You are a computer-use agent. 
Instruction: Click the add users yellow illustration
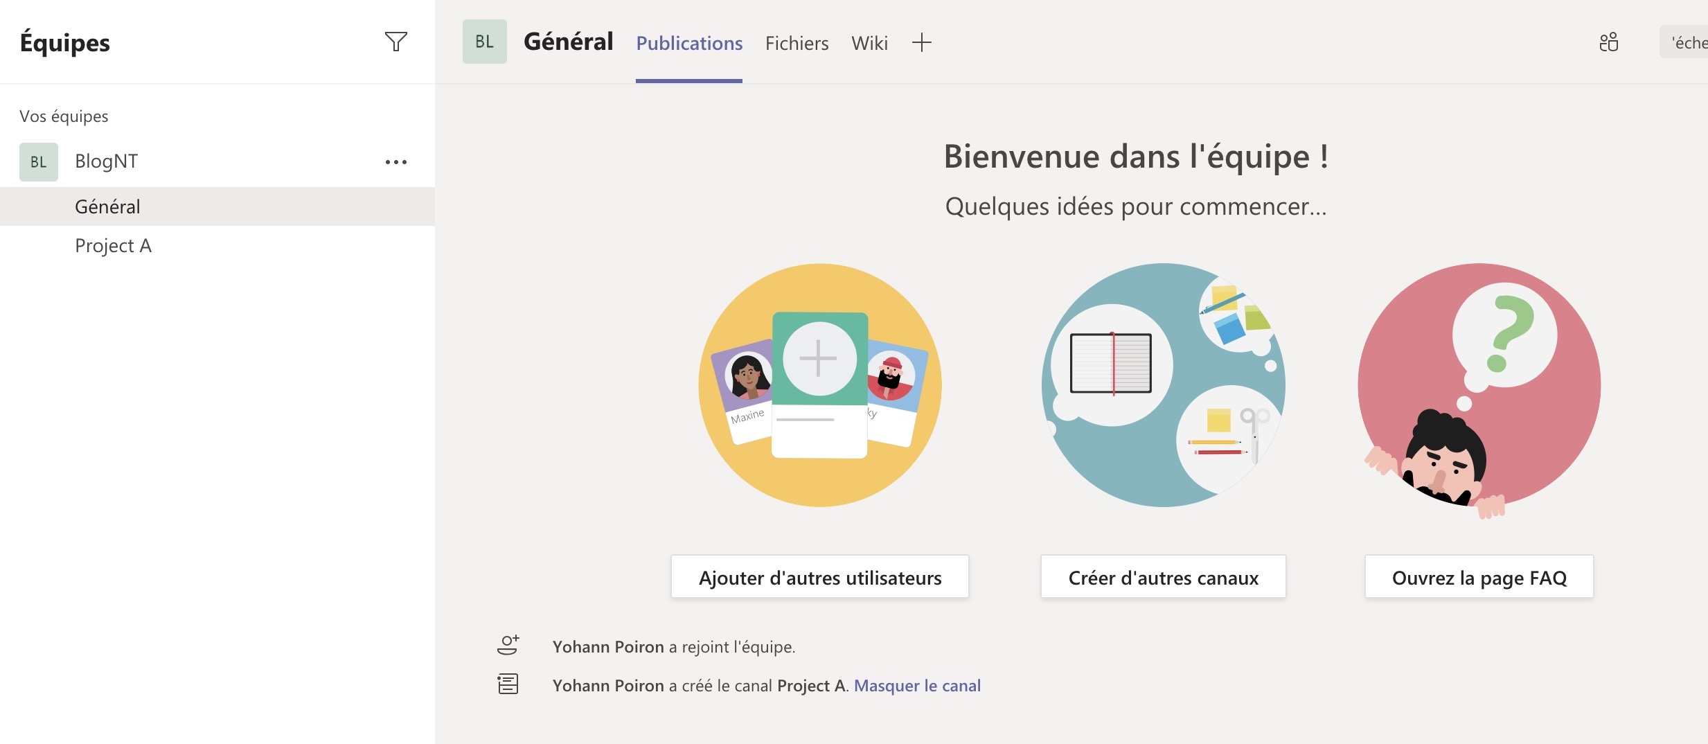819,385
